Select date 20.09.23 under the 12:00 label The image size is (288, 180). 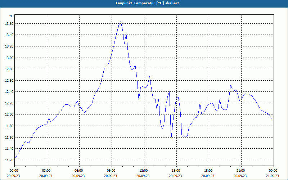pos(143,176)
